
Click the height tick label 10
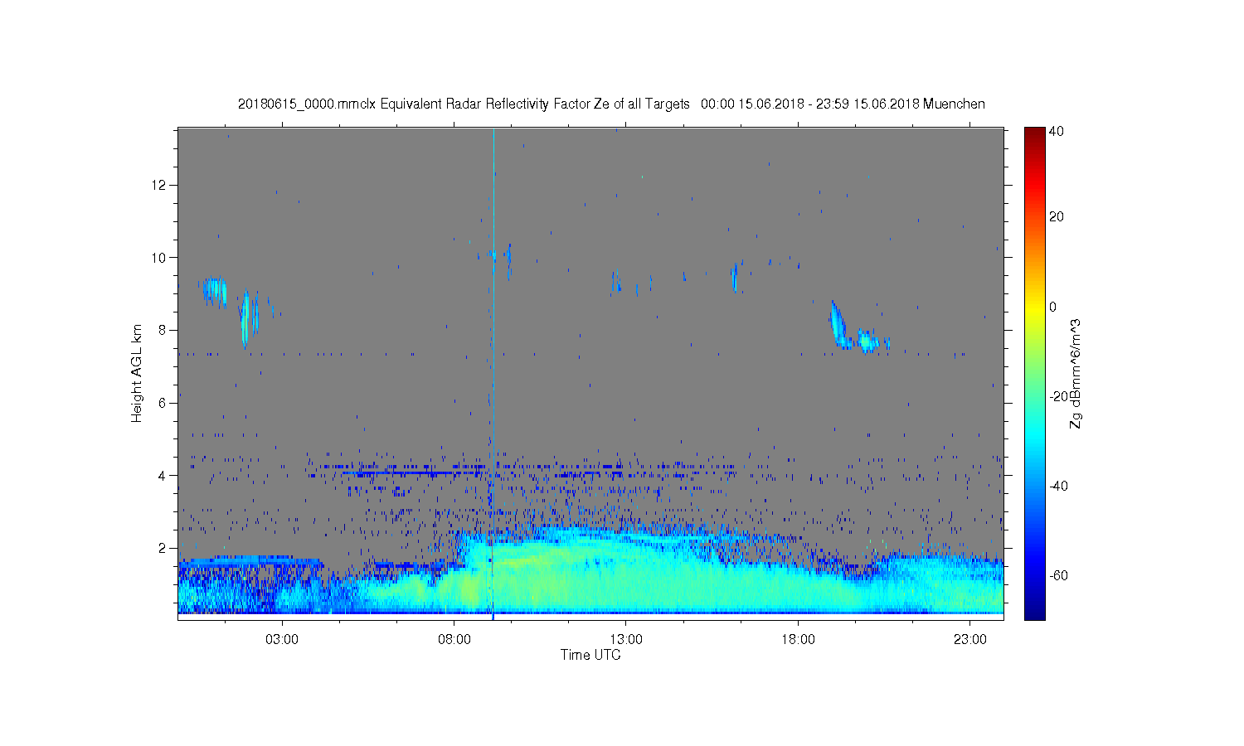[x=158, y=258]
